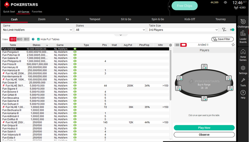Sort by the Avg Pot column header
Screen dimensions: 249x142
[x=128, y=45]
